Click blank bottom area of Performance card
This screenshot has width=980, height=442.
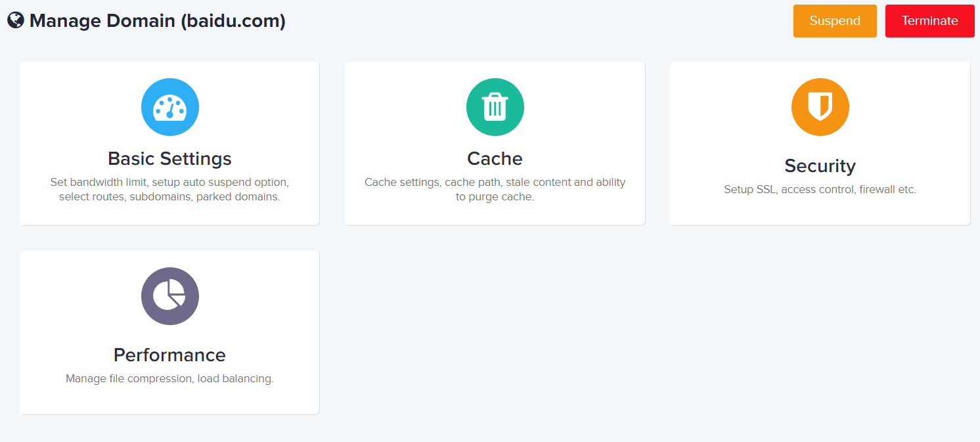coord(169,399)
